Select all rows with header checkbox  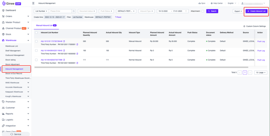pyautogui.click(x=36, y=33)
